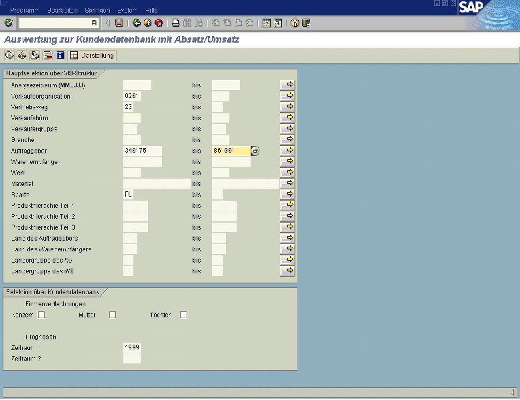Click the second application toolbar icon with green arrows
The width and height of the screenshot is (520, 400).
tap(22, 55)
